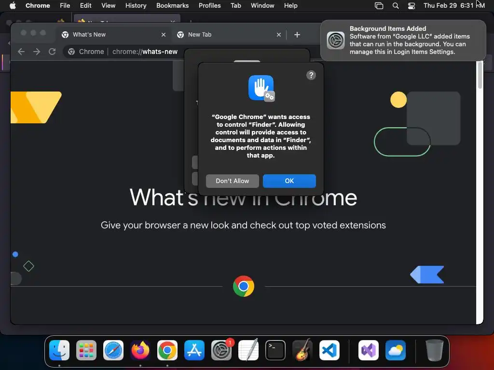Open the Profiles menu
This screenshot has width=494, height=370.
[210, 5]
